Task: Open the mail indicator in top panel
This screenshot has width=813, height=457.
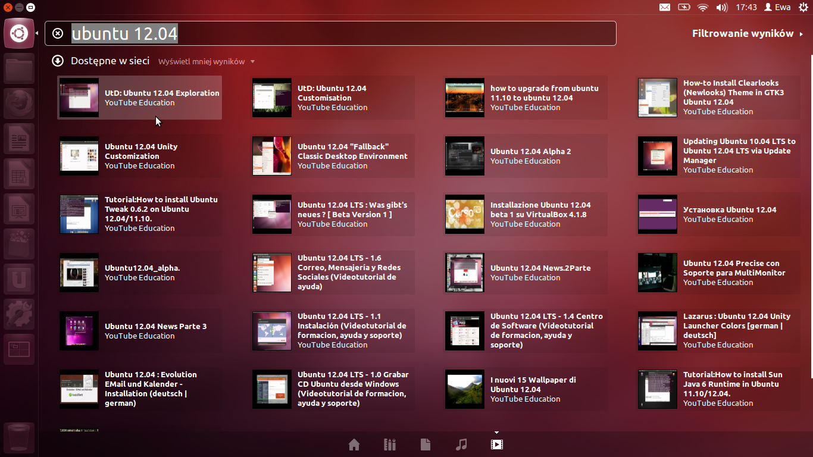Action: (665, 7)
